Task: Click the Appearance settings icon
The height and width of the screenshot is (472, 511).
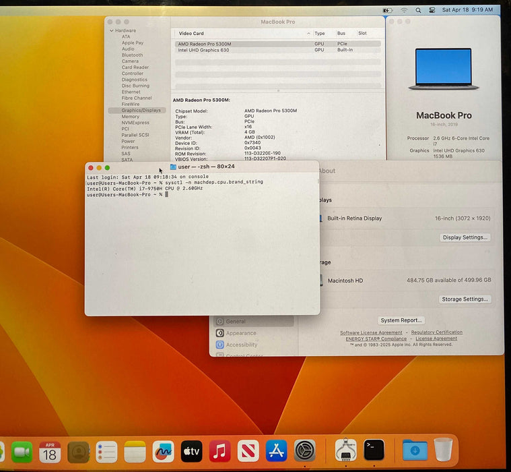Action: tap(220, 333)
